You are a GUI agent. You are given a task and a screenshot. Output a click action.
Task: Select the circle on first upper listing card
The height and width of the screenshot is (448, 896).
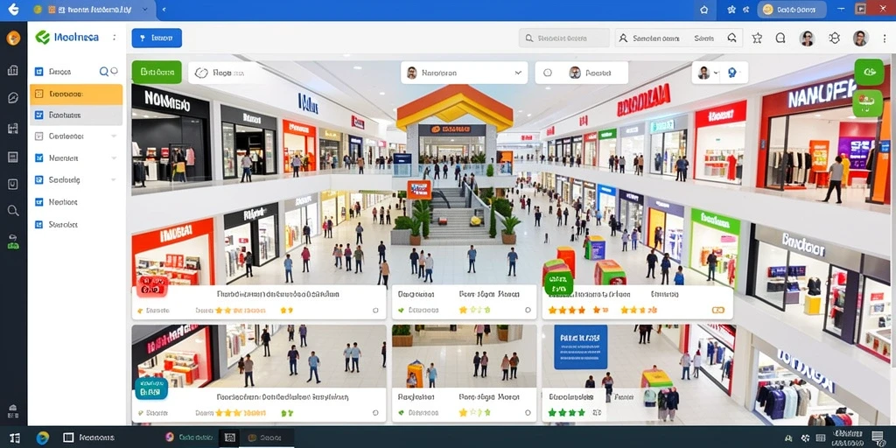pyautogui.click(x=375, y=311)
